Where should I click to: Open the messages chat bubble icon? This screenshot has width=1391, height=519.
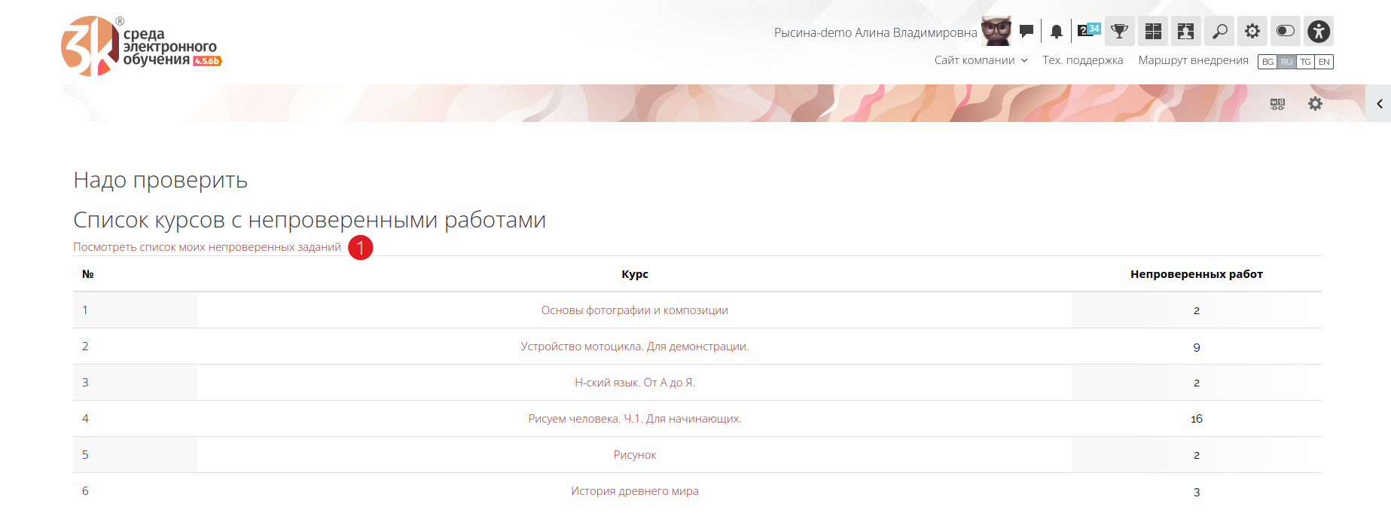[x=1026, y=32]
